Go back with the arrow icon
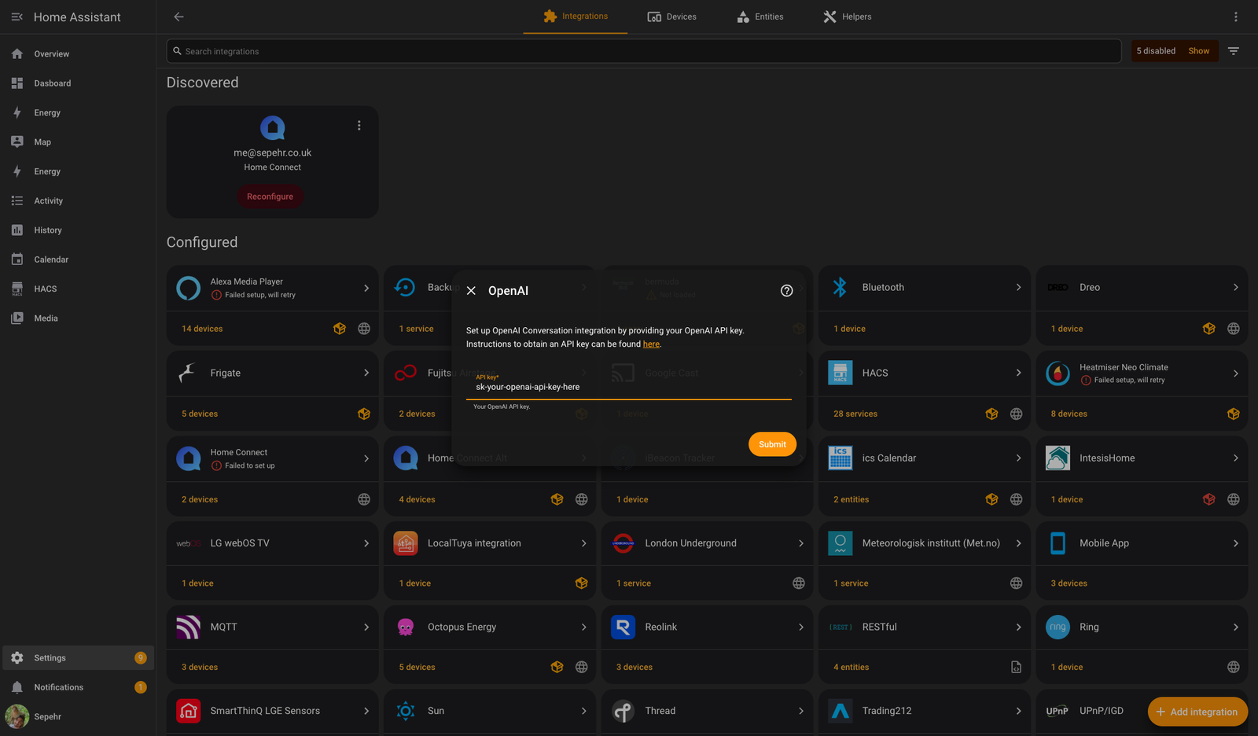This screenshot has width=1258, height=736. [178, 17]
